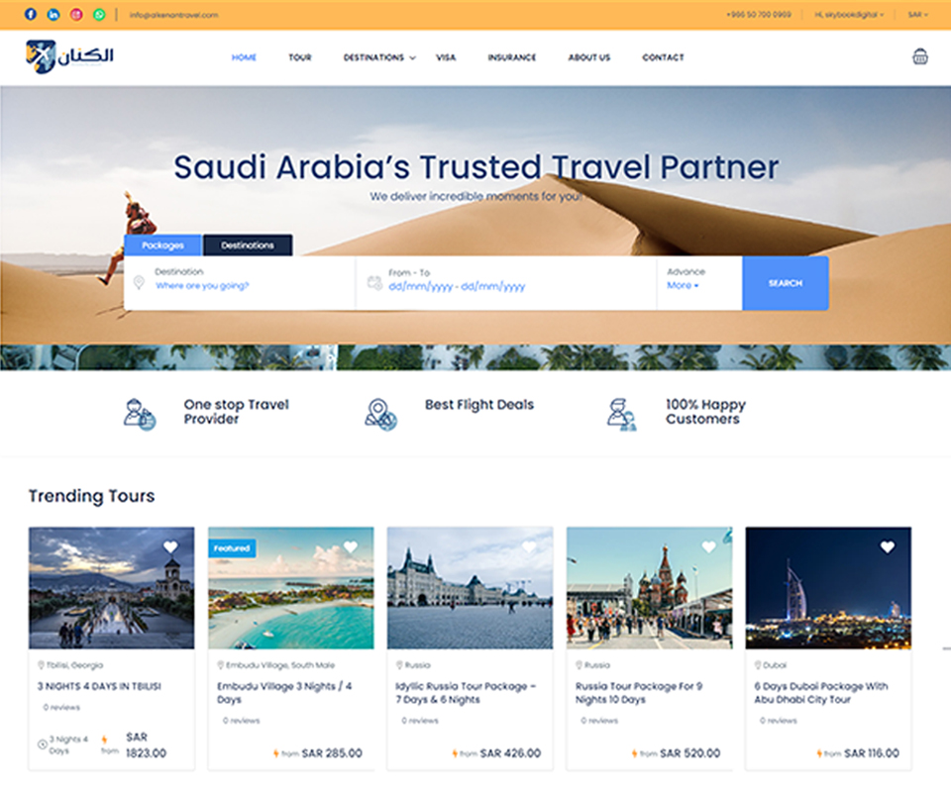The height and width of the screenshot is (792, 951).
Task: Favorite the Tbilisi tour with the heart
Action: coord(170,547)
